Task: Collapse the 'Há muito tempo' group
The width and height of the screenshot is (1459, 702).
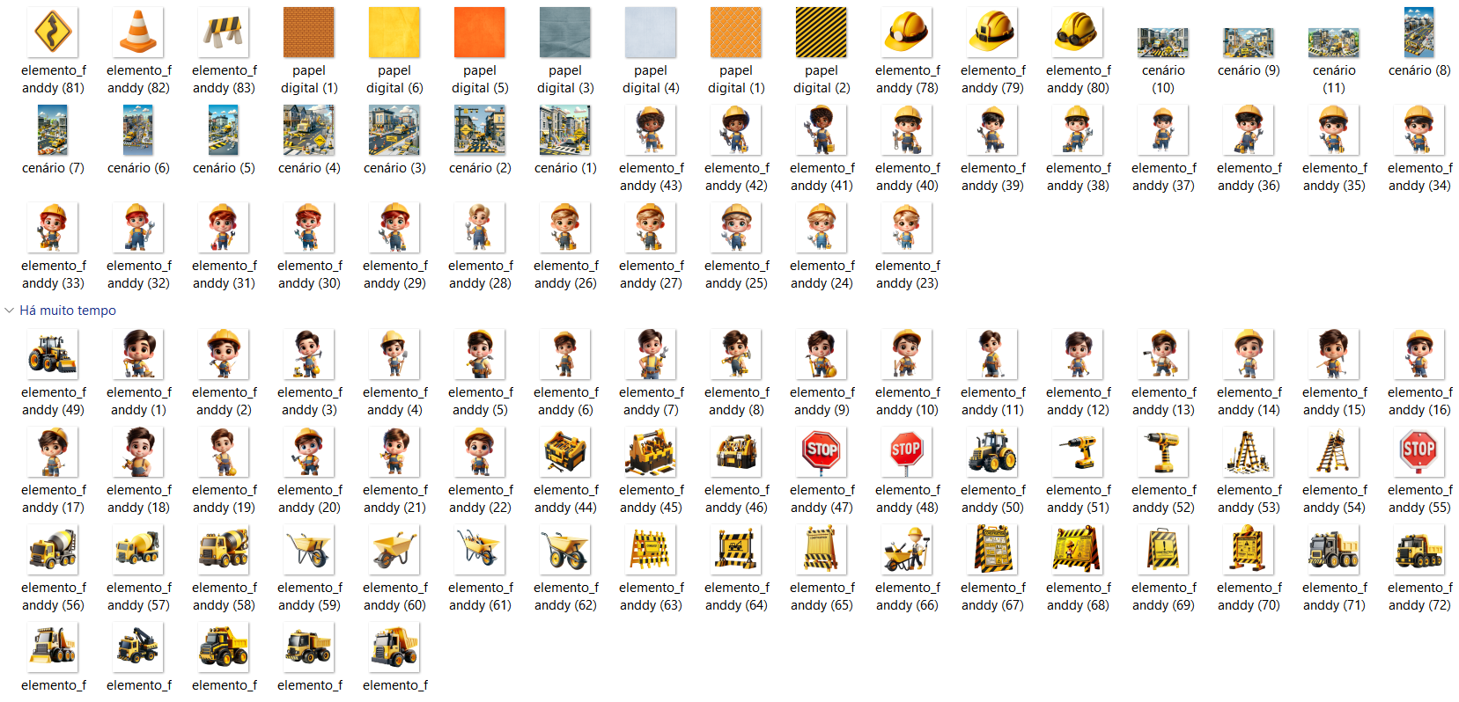Action: click(10, 311)
